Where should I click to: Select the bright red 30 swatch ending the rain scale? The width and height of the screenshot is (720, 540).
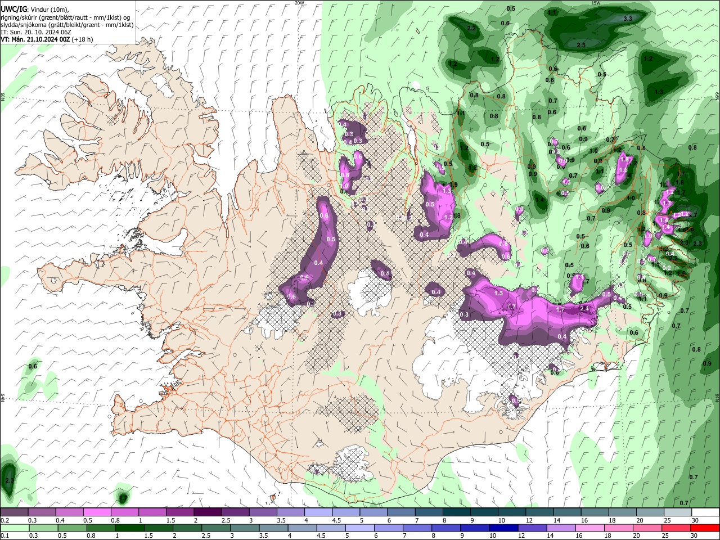(705, 528)
